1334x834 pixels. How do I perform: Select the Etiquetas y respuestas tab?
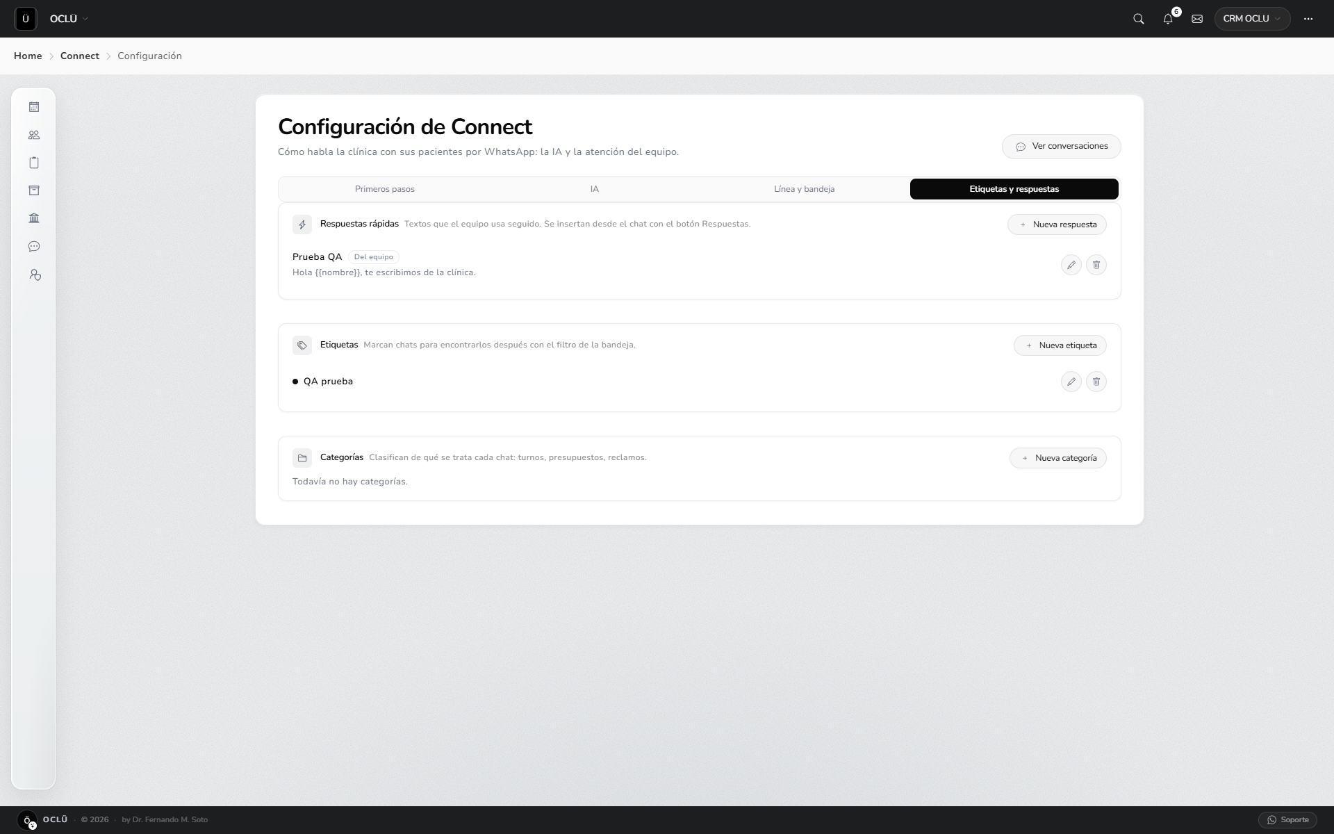1014,189
